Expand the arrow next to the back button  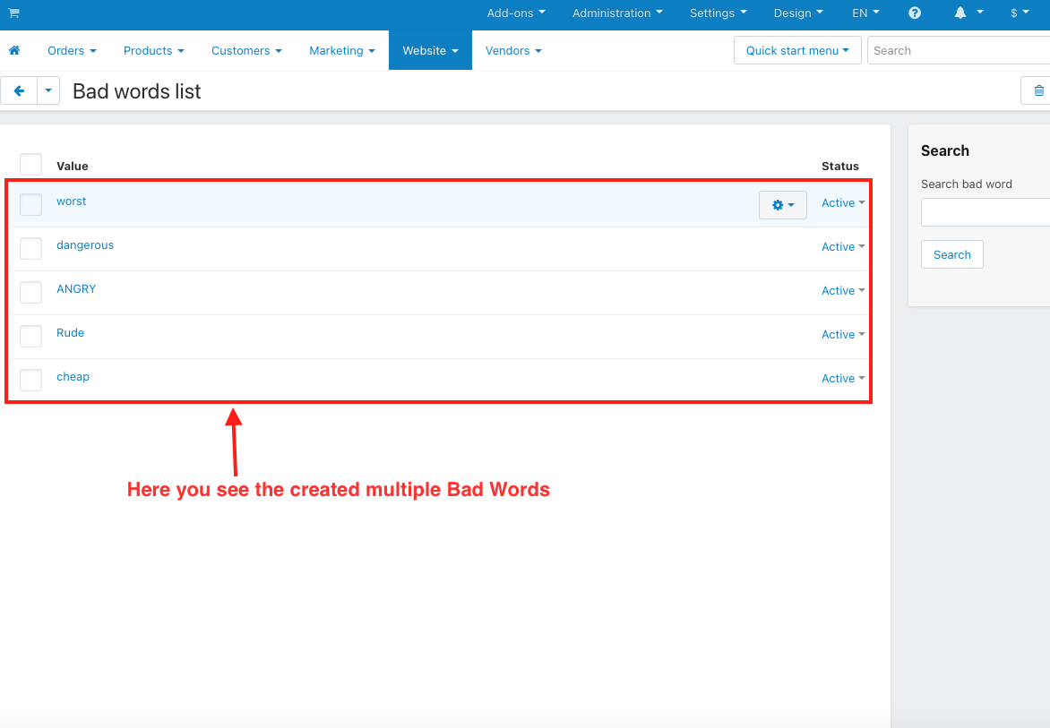click(48, 90)
